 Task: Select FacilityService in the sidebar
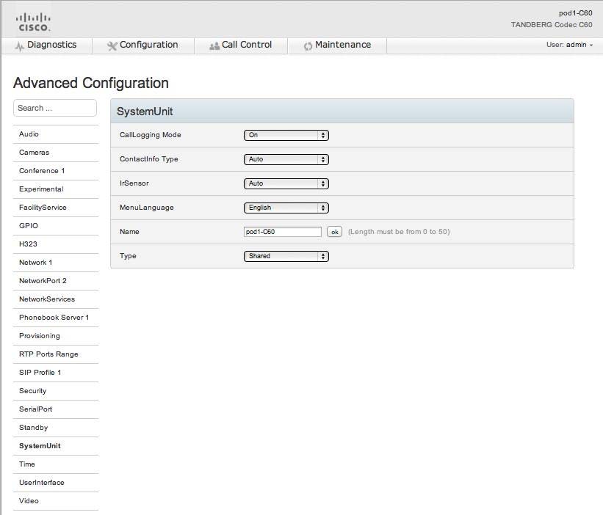56,208
